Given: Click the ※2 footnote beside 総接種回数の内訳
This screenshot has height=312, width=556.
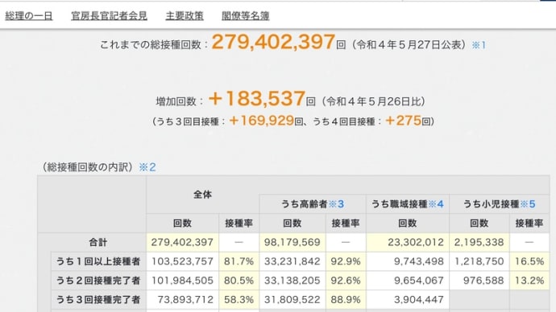Looking at the screenshot, I should click(147, 167).
